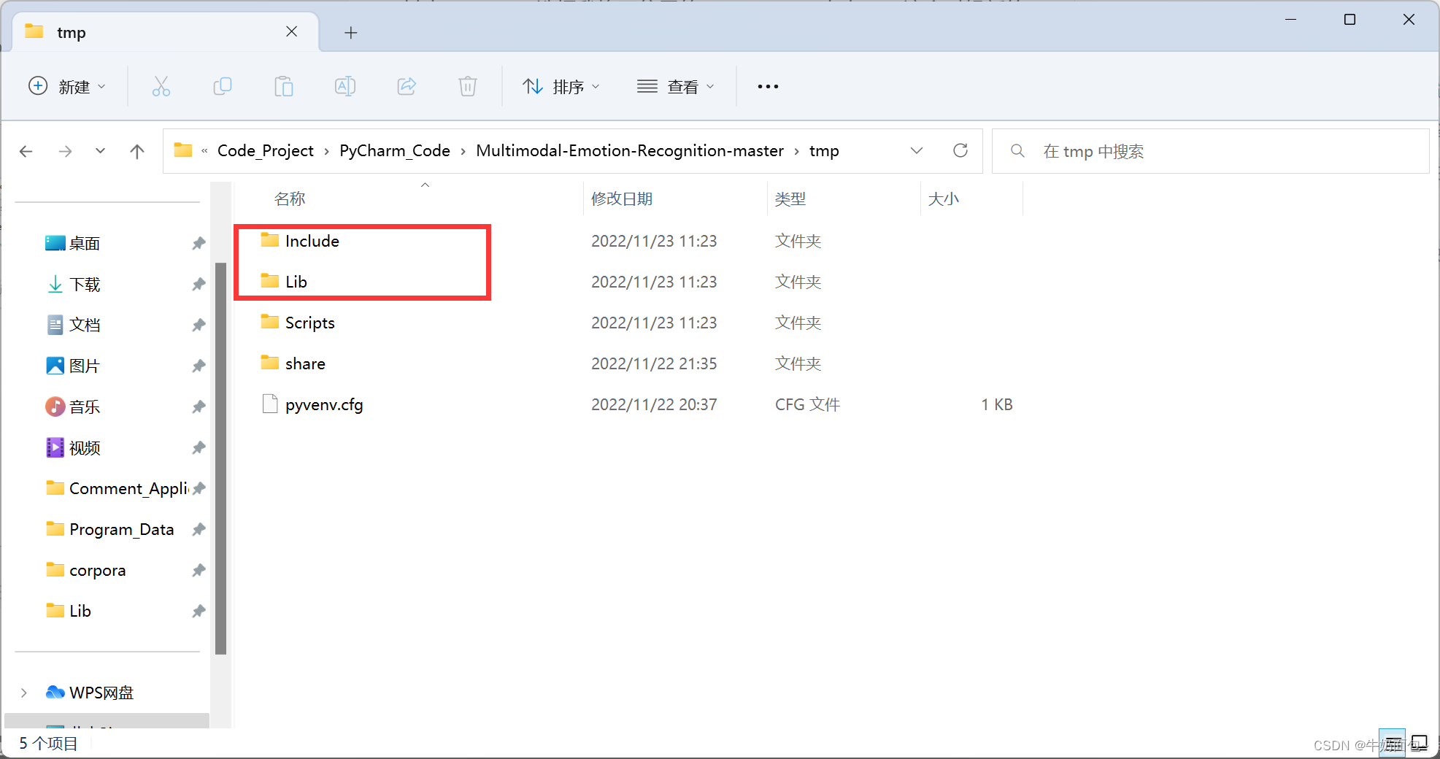1440x759 pixels.
Task: Open the Sort (排序) dropdown
Action: (x=561, y=86)
